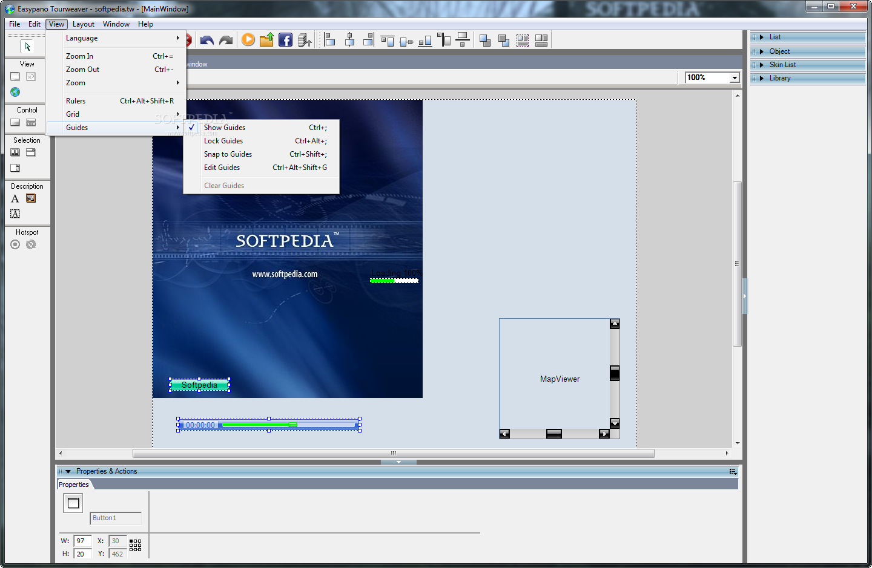Open the Help menu
This screenshot has width=872, height=568.
click(145, 24)
